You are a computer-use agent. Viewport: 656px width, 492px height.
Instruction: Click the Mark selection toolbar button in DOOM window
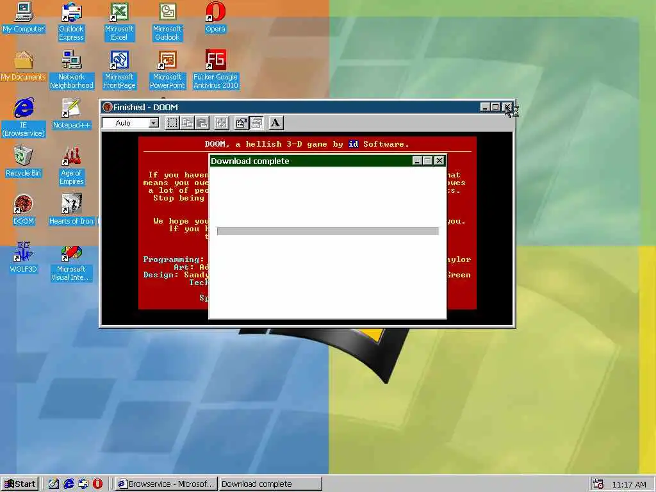click(172, 123)
